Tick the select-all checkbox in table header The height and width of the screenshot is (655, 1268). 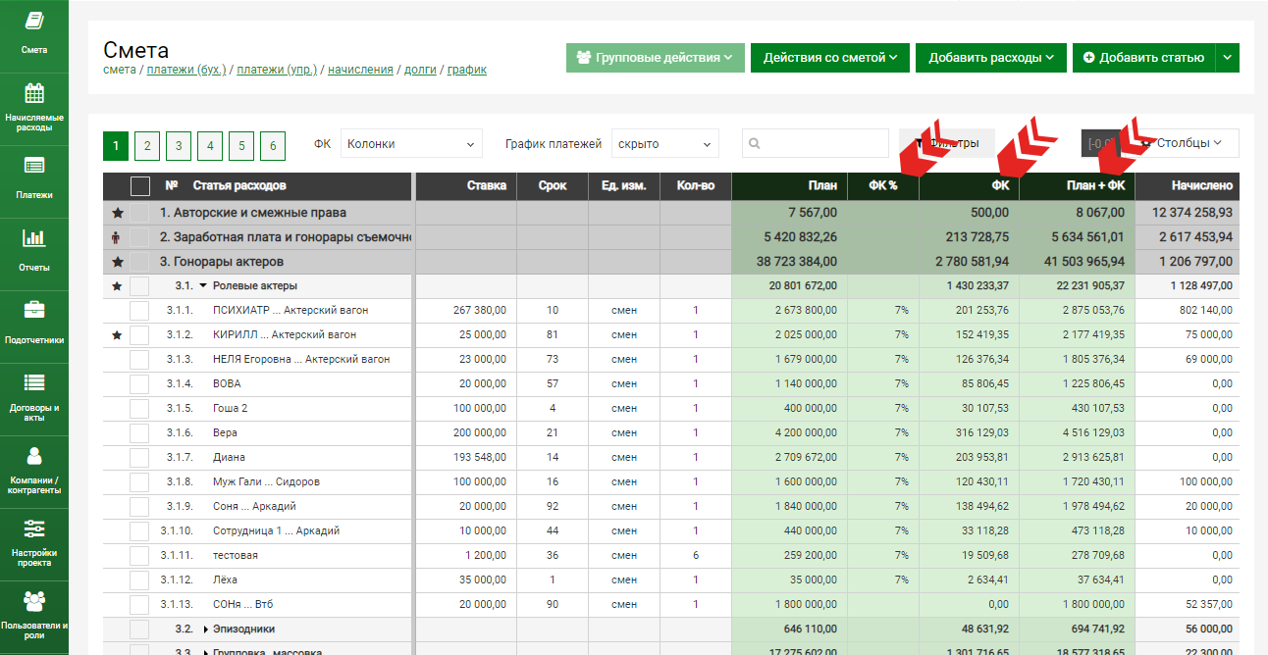140,186
